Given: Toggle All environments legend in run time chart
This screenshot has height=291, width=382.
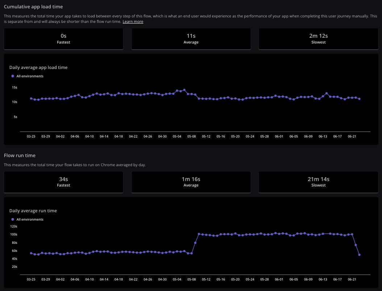Looking at the screenshot, I should (30, 220).
